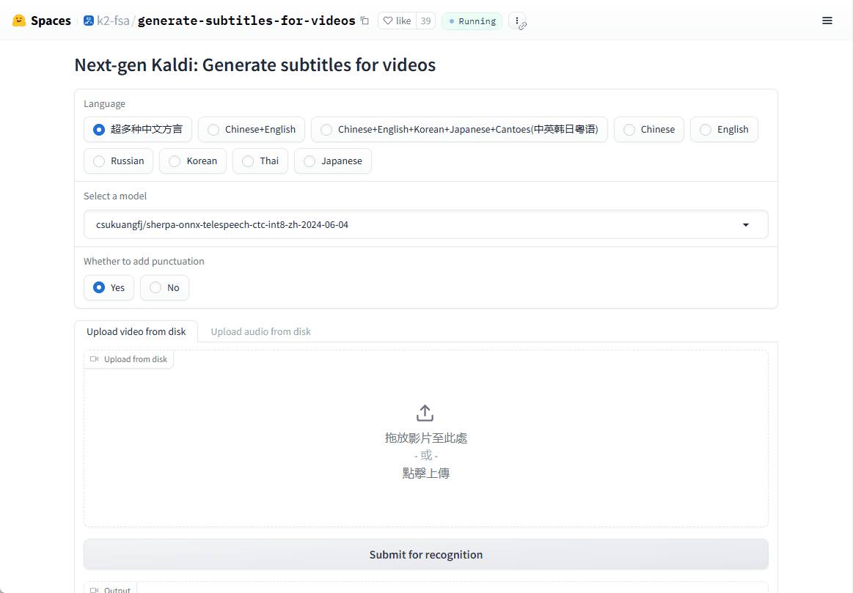Click the video icon next to Output label

pyautogui.click(x=94, y=590)
